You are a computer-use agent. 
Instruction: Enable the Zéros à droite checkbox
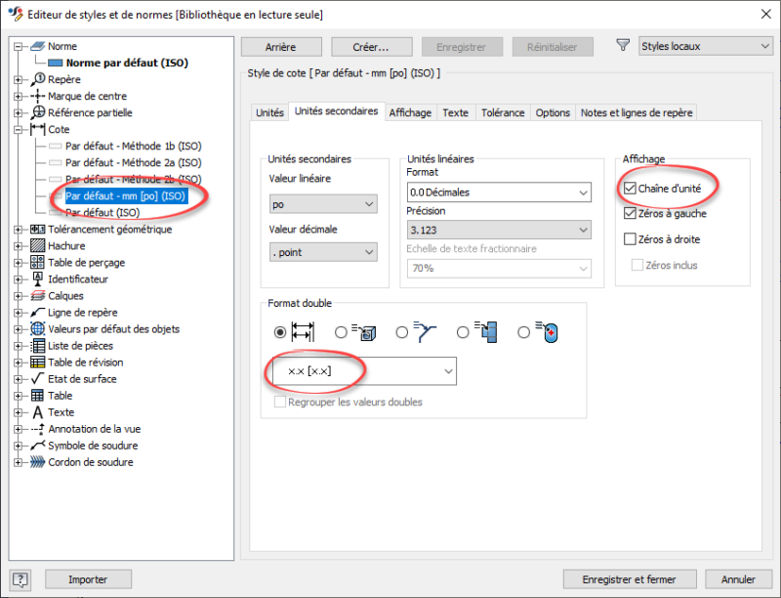coord(631,239)
